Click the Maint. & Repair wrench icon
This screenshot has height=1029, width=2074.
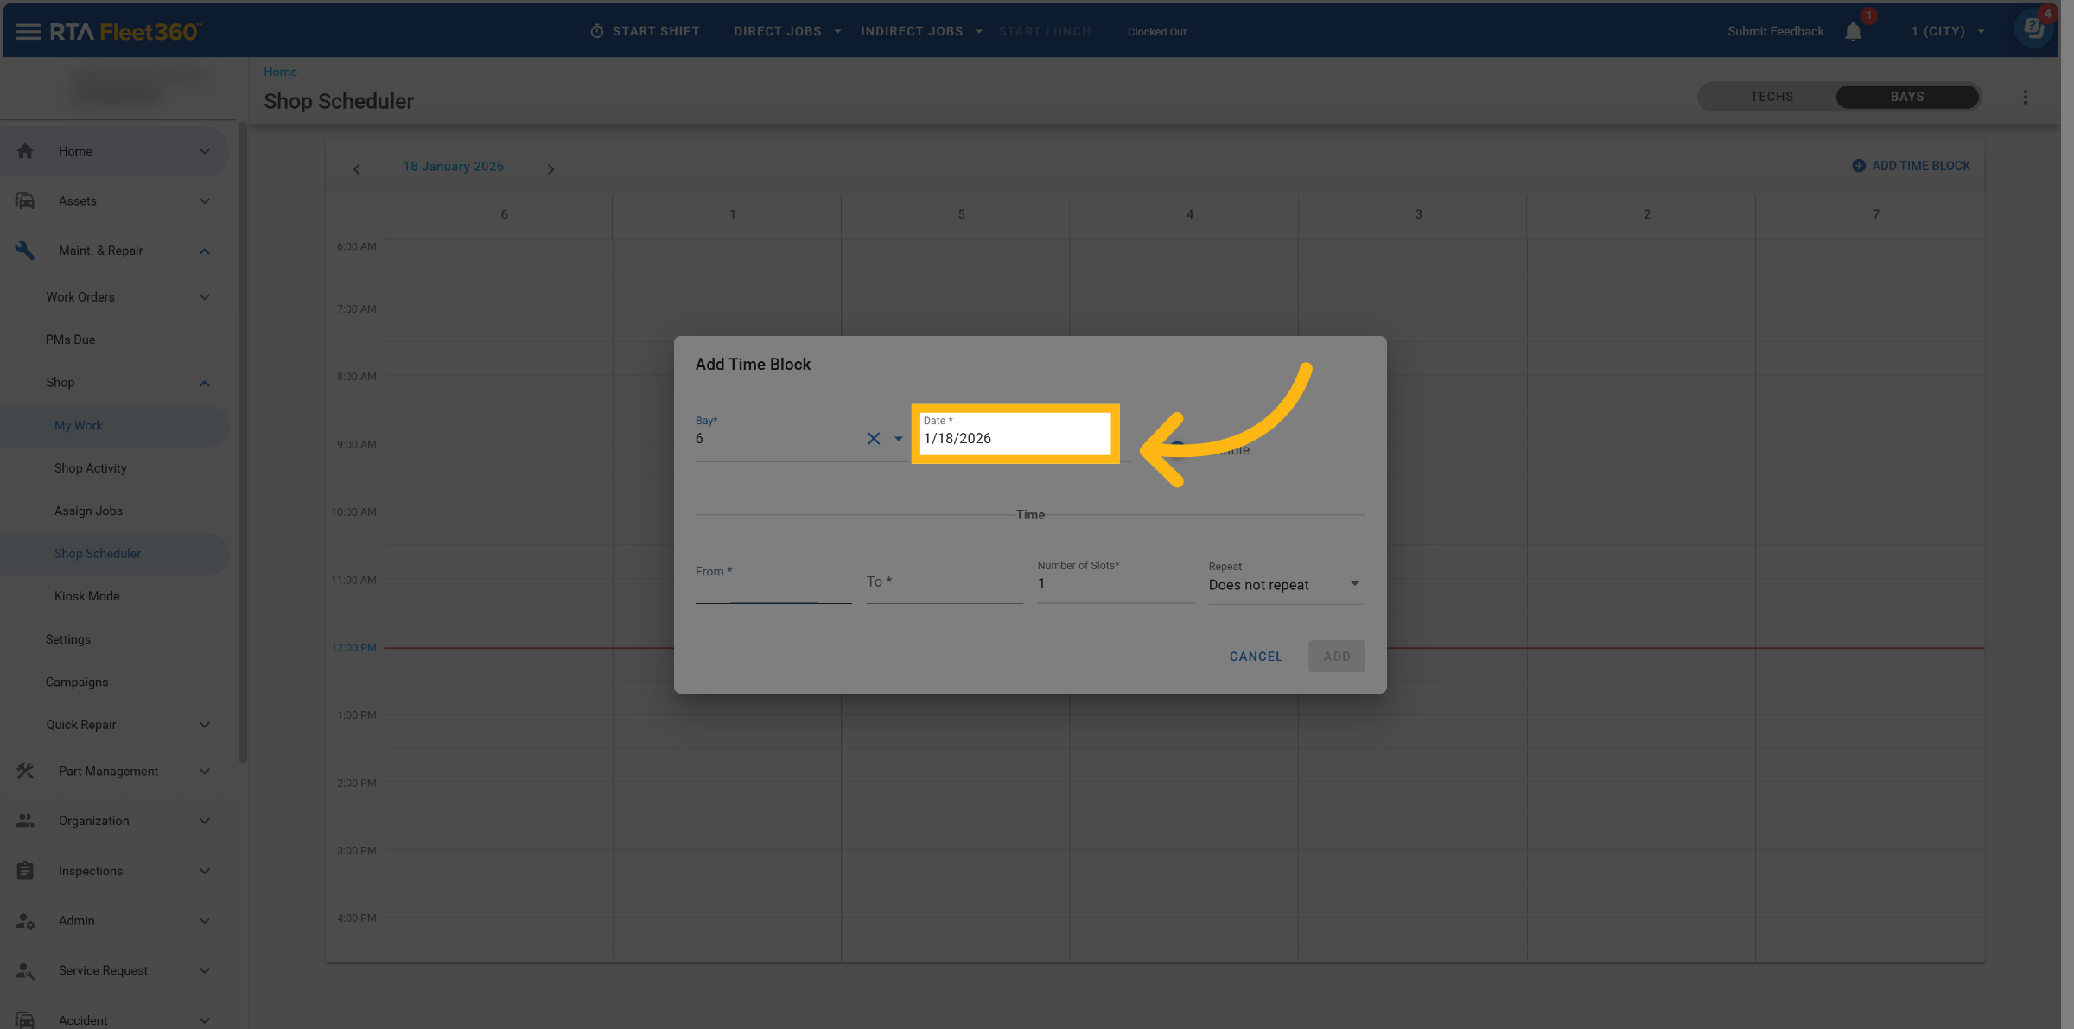25,251
